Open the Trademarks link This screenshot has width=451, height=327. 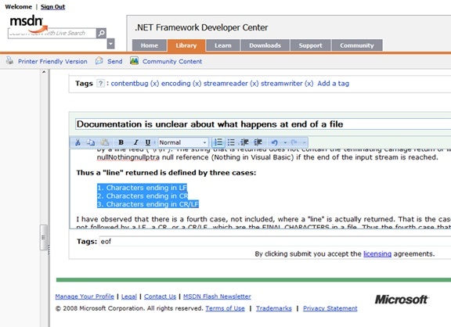pyautogui.click(x=274, y=308)
